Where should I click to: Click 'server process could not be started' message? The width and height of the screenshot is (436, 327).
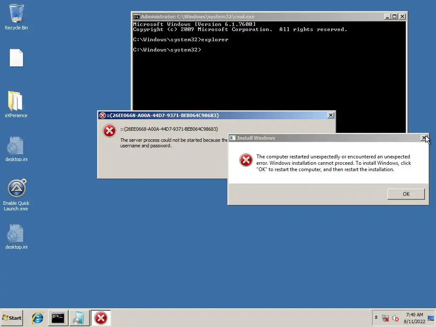(174, 143)
